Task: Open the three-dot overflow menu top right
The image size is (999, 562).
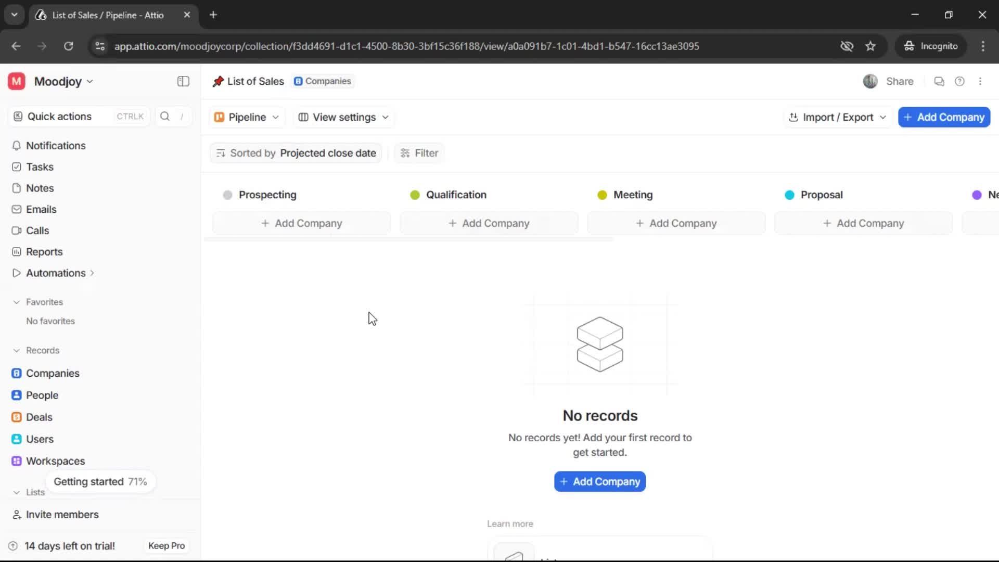Action: click(x=981, y=81)
